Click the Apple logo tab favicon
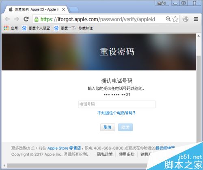Viewport: 203px width, 170px height. tap(11, 9)
